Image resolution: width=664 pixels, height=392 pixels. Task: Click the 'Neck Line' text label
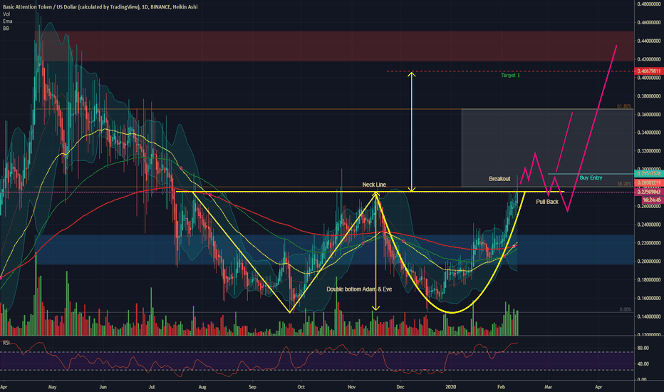[374, 185]
